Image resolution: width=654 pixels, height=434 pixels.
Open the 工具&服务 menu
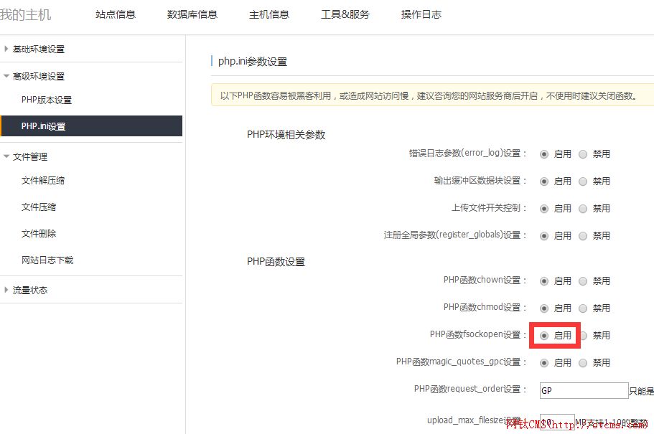point(345,13)
